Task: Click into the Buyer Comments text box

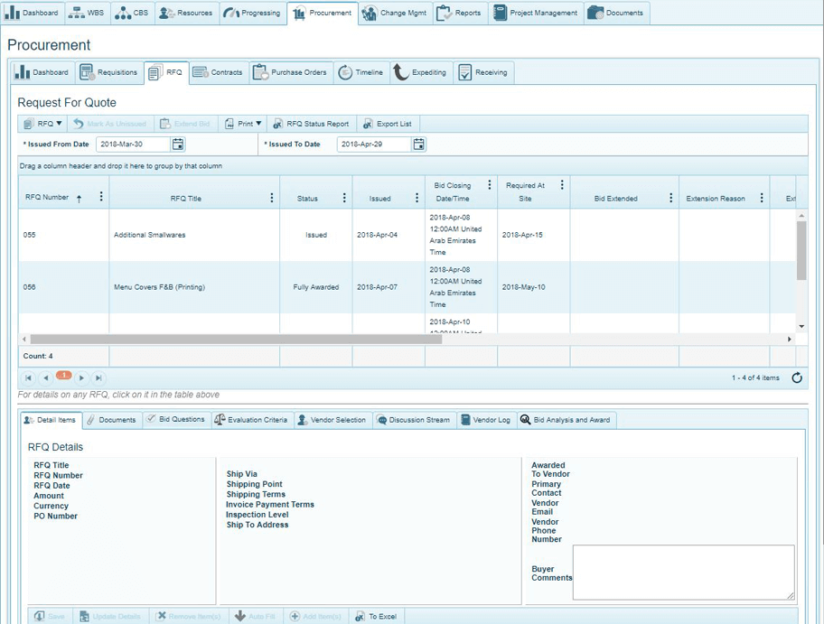Action: point(683,572)
